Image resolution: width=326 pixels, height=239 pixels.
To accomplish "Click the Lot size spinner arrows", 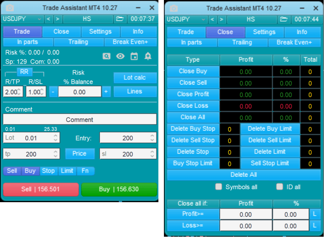I will (x=56, y=138).
